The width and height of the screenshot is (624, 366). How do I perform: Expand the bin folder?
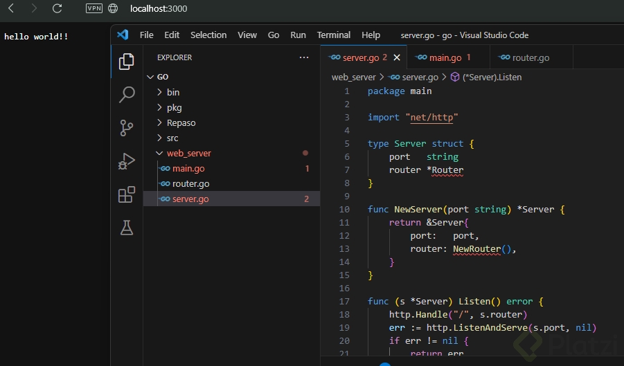(x=173, y=92)
